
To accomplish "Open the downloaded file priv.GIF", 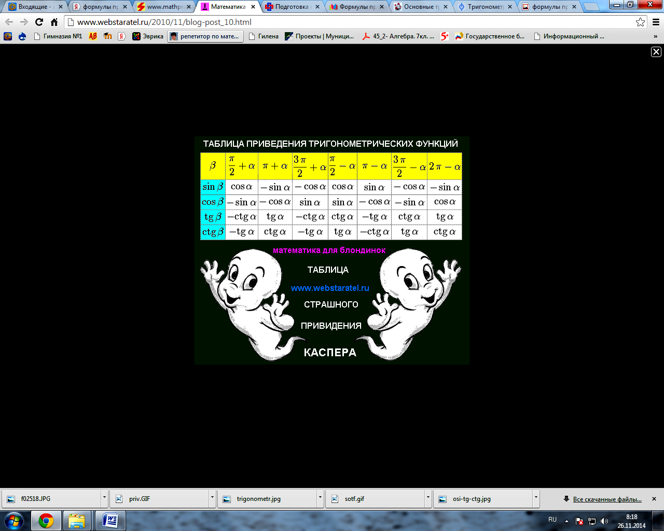I will coord(159,499).
